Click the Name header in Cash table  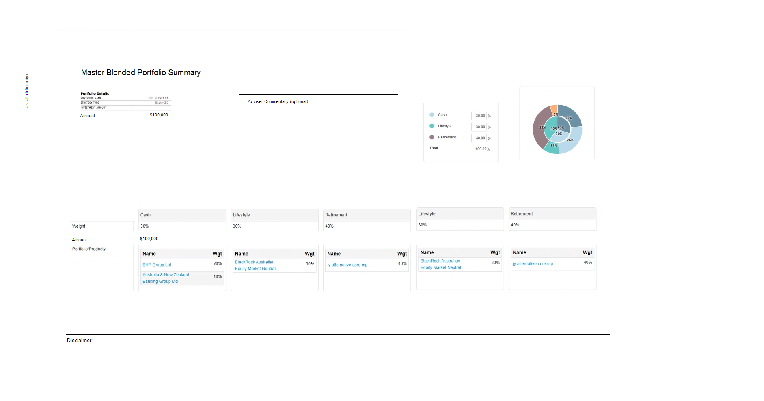click(x=149, y=254)
